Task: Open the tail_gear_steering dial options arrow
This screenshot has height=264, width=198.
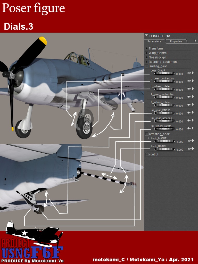Action: point(193,120)
